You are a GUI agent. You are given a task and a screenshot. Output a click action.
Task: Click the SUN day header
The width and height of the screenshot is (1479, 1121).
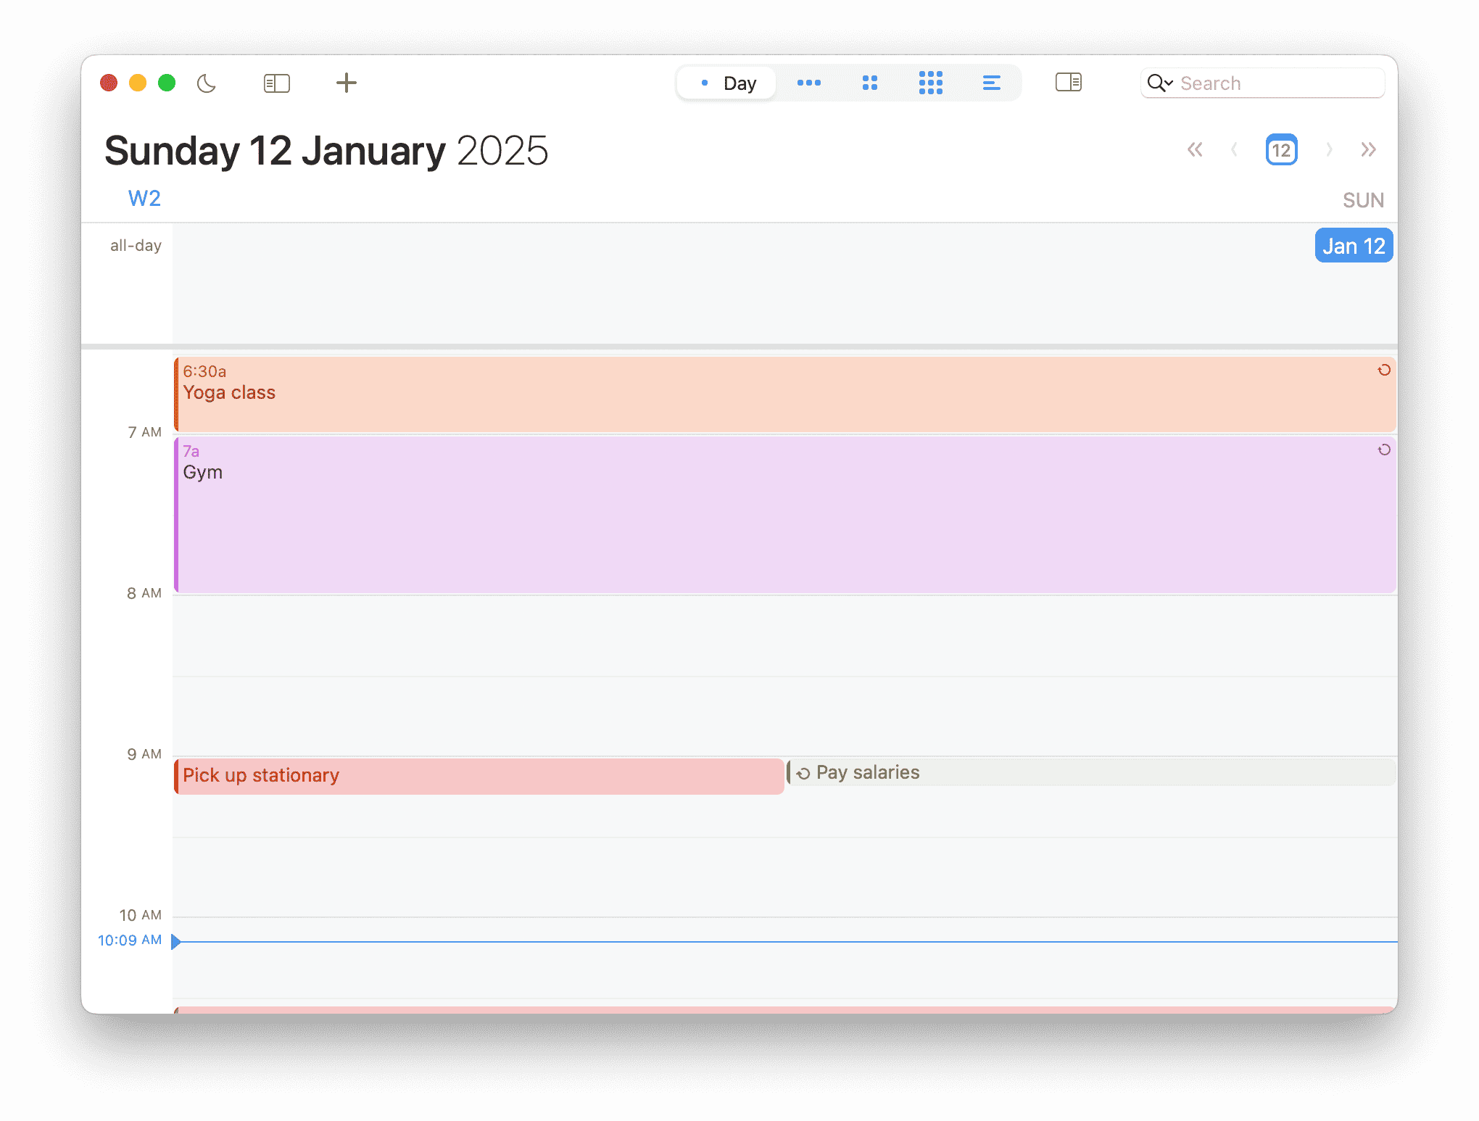pyautogui.click(x=1363, y=200)
